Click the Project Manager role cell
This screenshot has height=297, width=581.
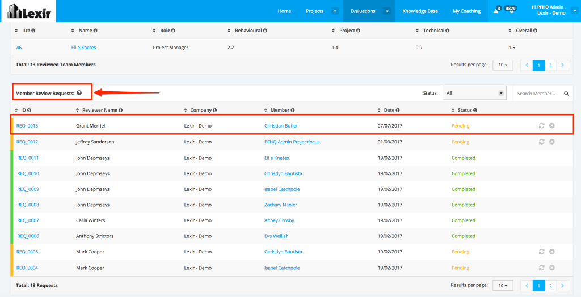point(170,48)
